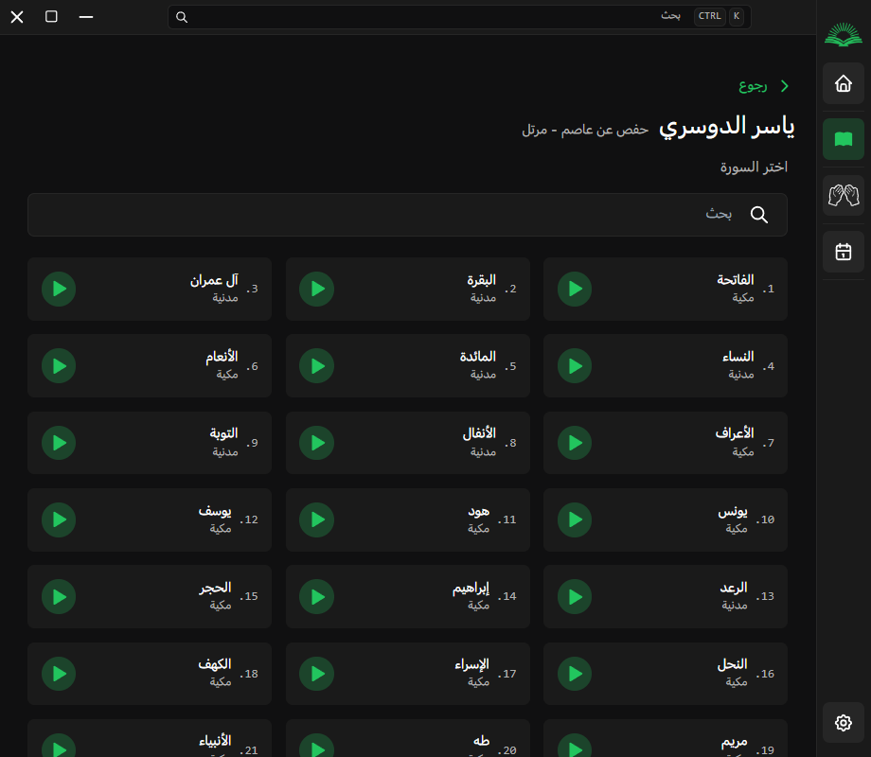Open the Quran book section in sidebar
Viewport: 871px width, 757px height.
point(844,139)
